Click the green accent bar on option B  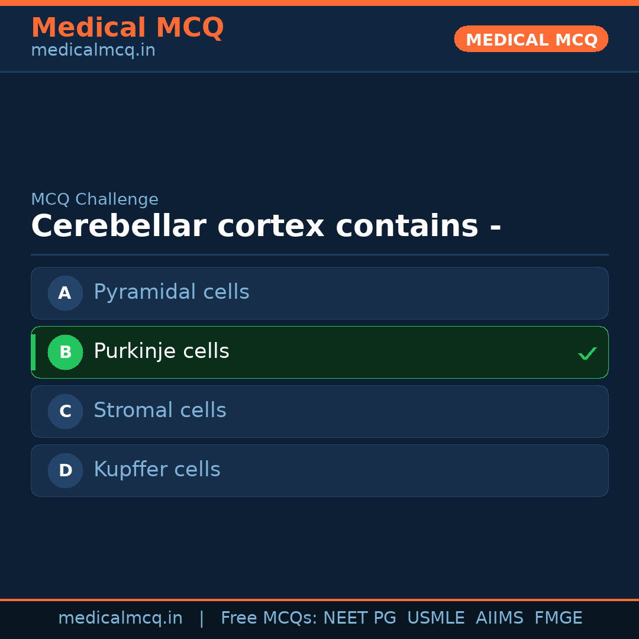coord(33,352)
